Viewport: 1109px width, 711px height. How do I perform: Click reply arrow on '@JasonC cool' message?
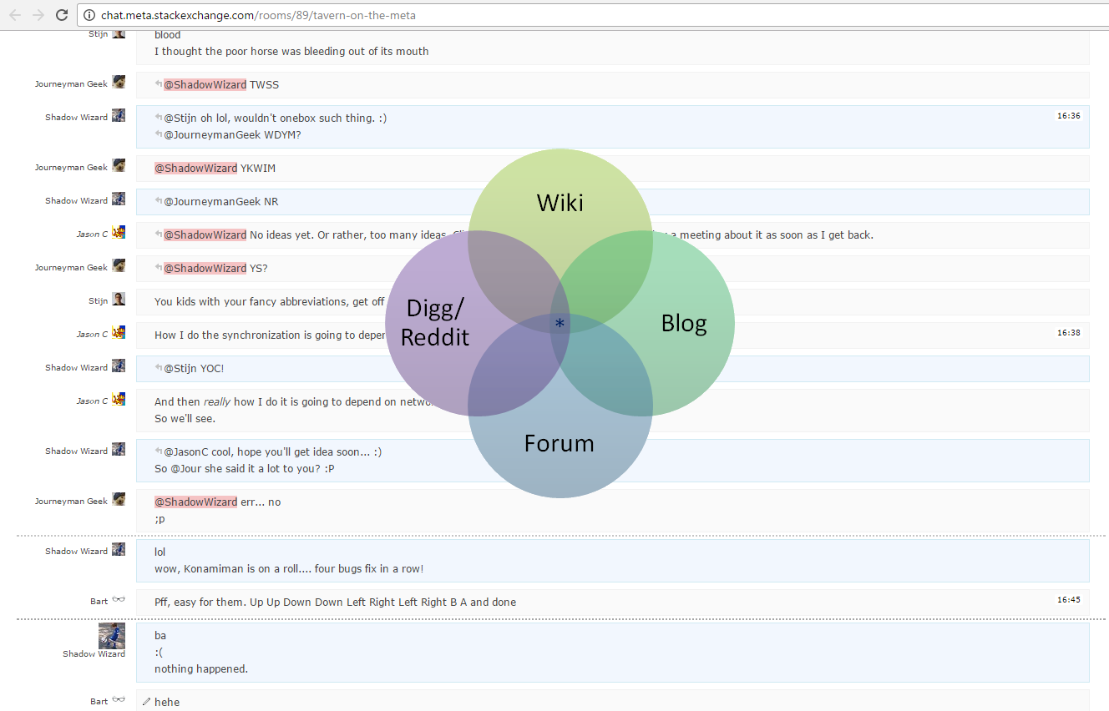pyautogui.click(x=159, y=451)
